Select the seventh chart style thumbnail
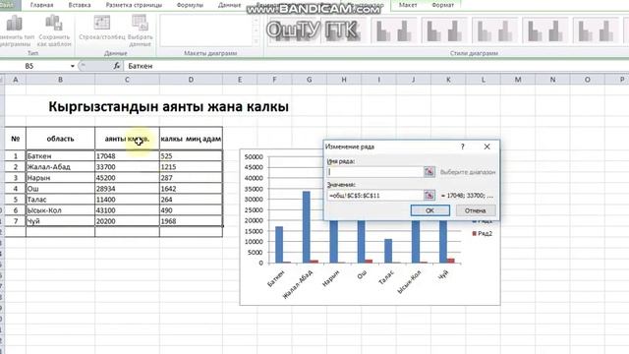Screen dimensions: 629x354 (597, 30)
